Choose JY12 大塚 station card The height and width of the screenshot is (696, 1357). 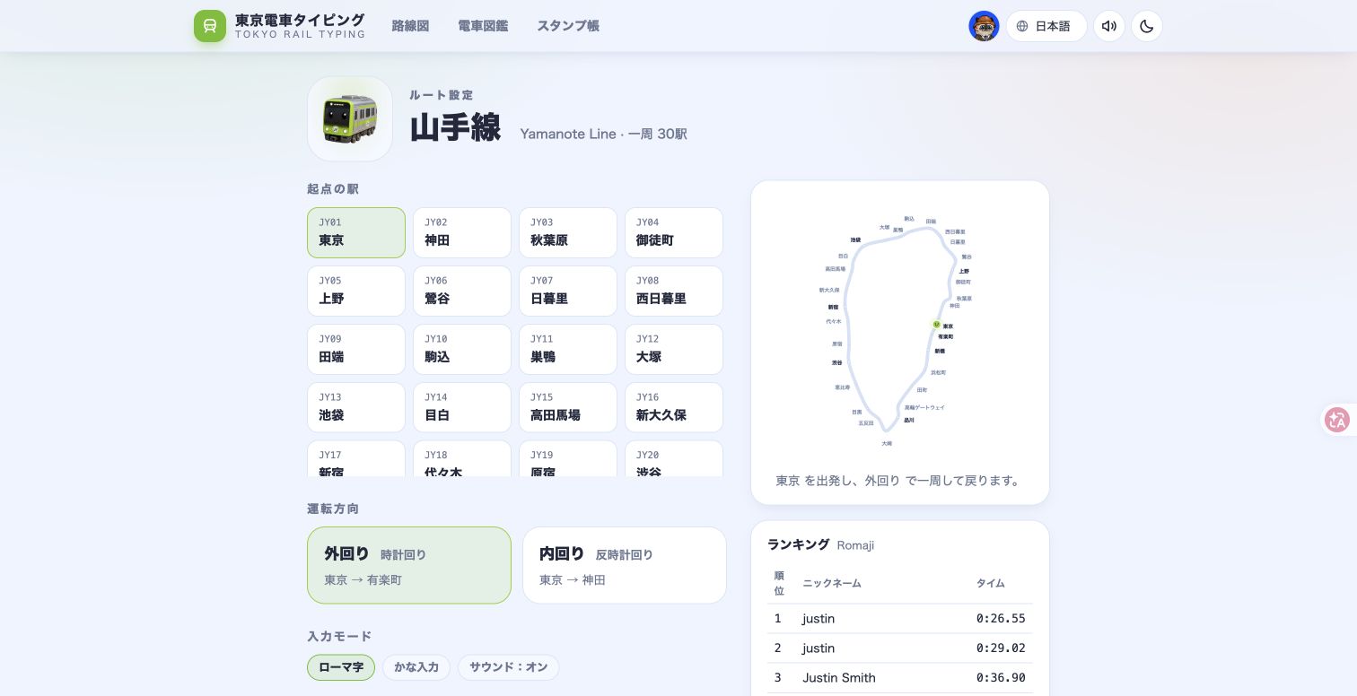(674, 349)
